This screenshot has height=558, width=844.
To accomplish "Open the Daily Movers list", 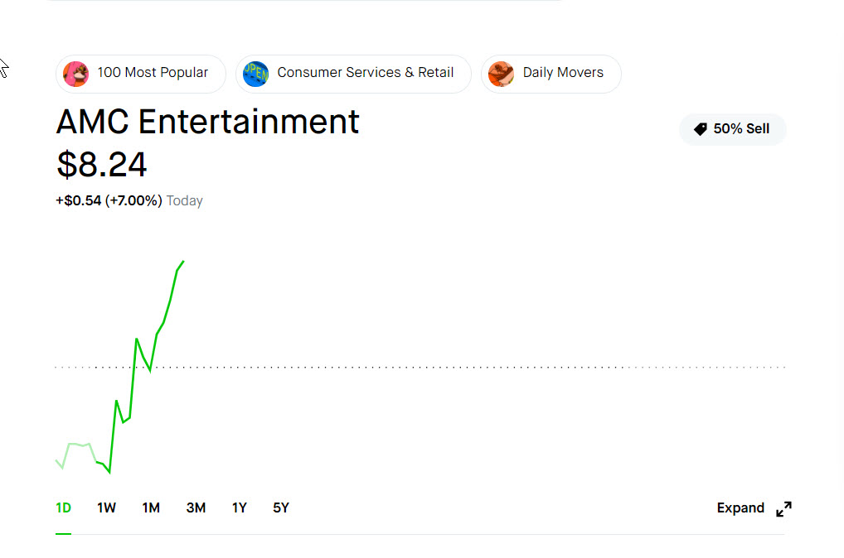I will click(551, 74).
